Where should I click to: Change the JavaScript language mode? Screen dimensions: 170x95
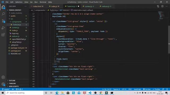(137, 89)
